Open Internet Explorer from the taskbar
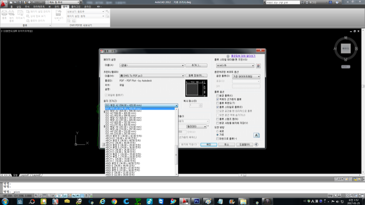This screenshot has width=365, height=205. click(103, 201)
